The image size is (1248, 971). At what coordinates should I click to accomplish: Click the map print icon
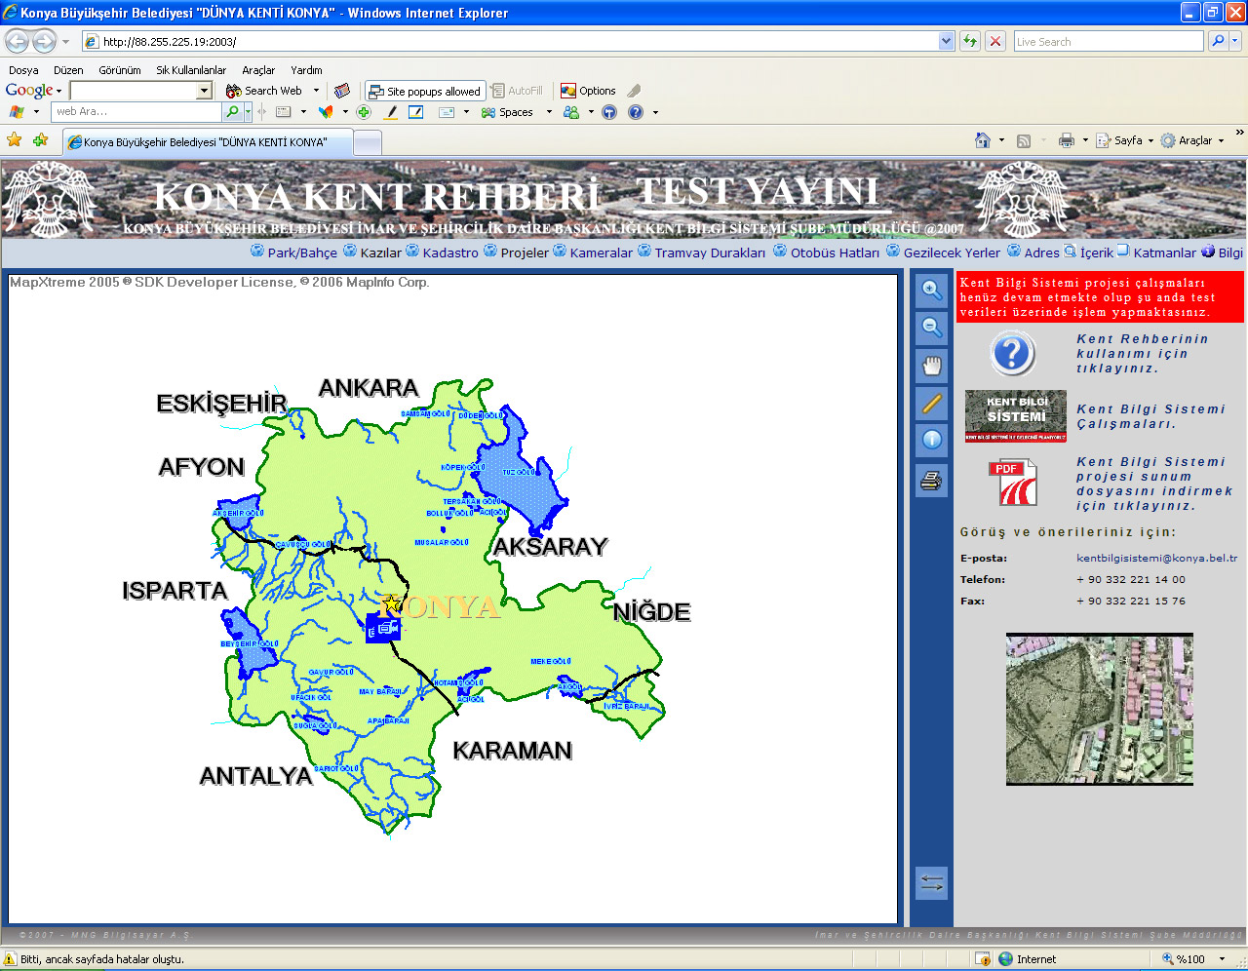pyautogui.click(x=932, y=480)
